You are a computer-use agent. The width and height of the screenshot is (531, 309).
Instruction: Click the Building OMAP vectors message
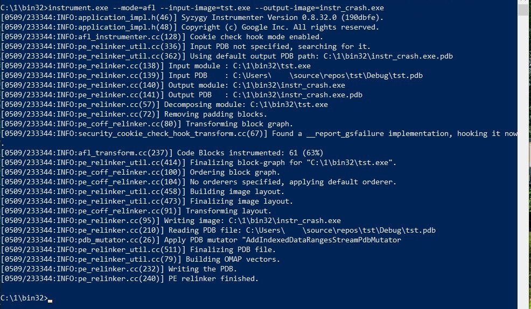pos(235,260)
